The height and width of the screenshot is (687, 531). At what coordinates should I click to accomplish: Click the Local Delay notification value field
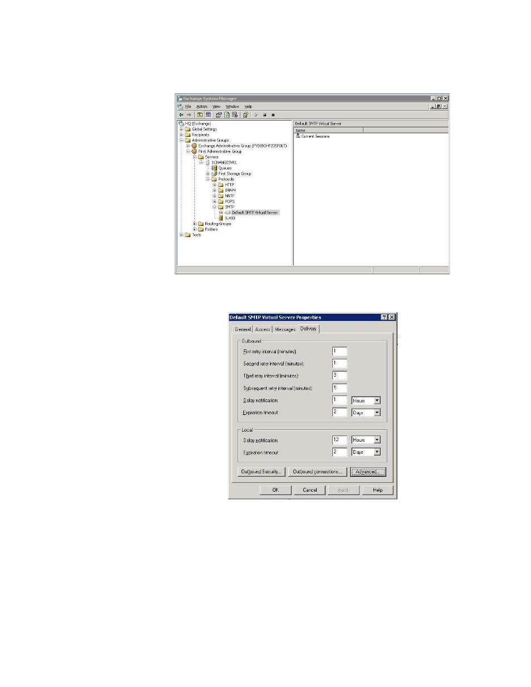340,439
